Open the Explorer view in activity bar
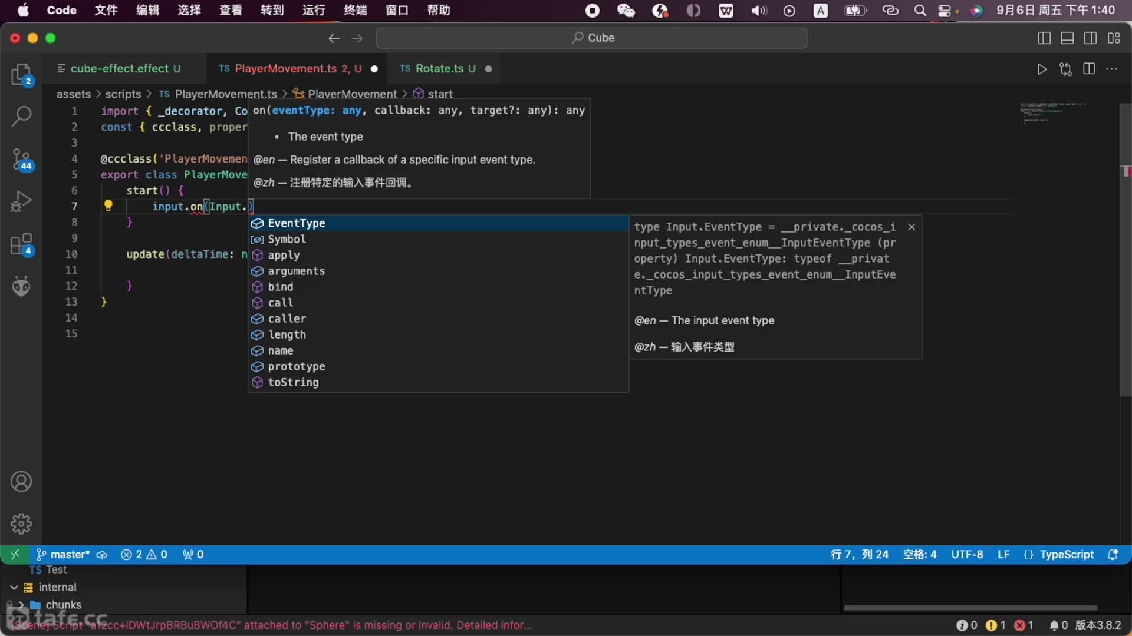The width and height of the screenshot is (1132, 636). tap(21, 75)
